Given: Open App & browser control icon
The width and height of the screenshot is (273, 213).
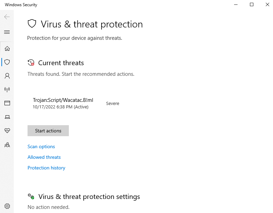Looking at the screenshot, I should pyautogui.click(x=7, y=103).
